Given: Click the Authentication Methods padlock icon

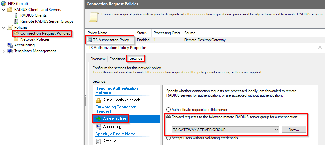Looking at the screenshot, I should [98, 100].
